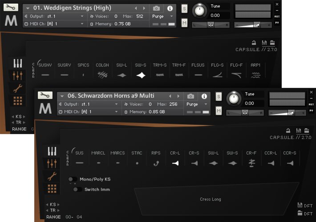316x222 pixels.
Task: Open the wrench edit mode for Weddigen Strings
Action: (x=12, y=8)
